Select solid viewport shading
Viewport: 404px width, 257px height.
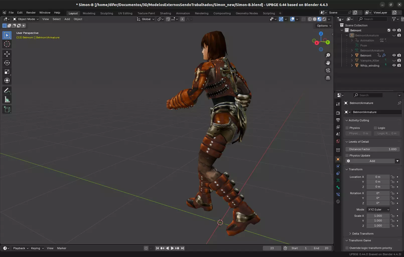pos(315,19)
